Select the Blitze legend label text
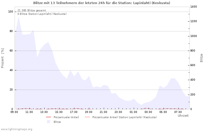Screen dimensions: 204x131 57,122
